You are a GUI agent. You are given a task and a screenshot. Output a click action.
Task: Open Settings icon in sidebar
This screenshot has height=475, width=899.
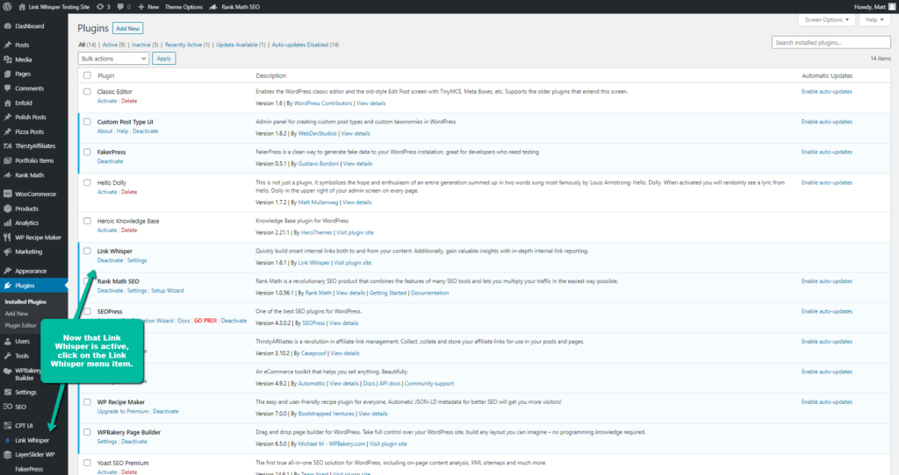click(7, 392)
